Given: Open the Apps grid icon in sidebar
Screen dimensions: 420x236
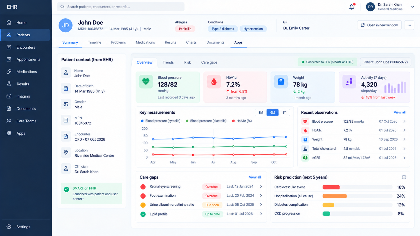Looking at the screenshot, I should [9, 133].
